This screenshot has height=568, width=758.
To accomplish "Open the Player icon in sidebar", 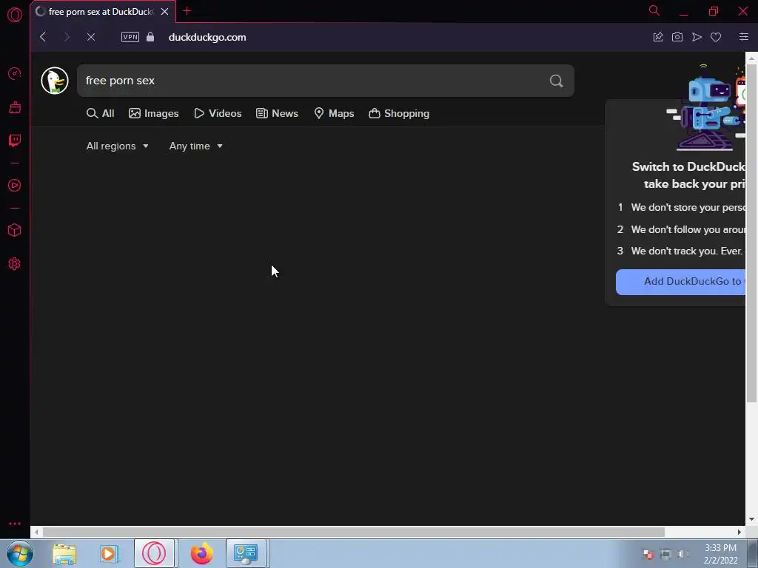I will 15,186.
